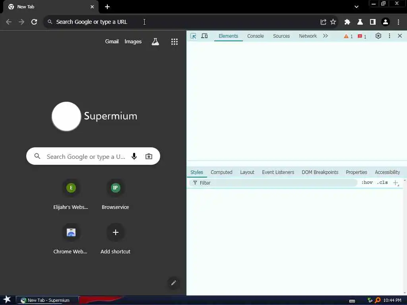
Task: Open the tab search chevron
Action: 357,7
